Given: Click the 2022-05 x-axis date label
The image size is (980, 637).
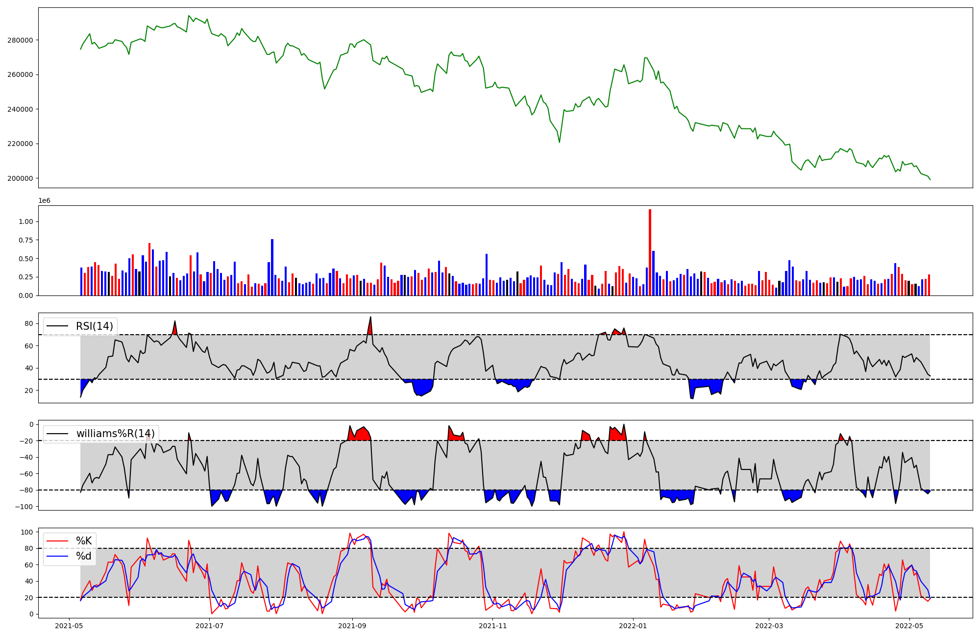Looking at the screenshot, I should (x=910, y=626).
